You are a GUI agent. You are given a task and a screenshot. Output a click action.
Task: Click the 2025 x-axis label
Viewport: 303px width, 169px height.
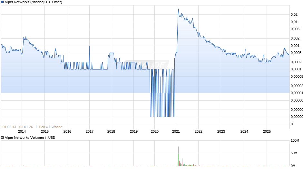coord(267,131)
